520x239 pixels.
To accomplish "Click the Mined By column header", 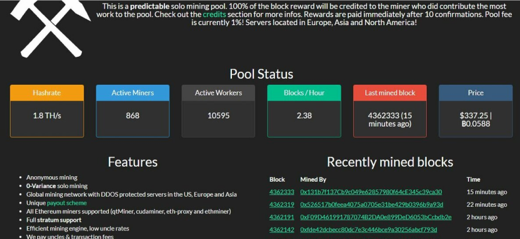I will pos(313,179).
